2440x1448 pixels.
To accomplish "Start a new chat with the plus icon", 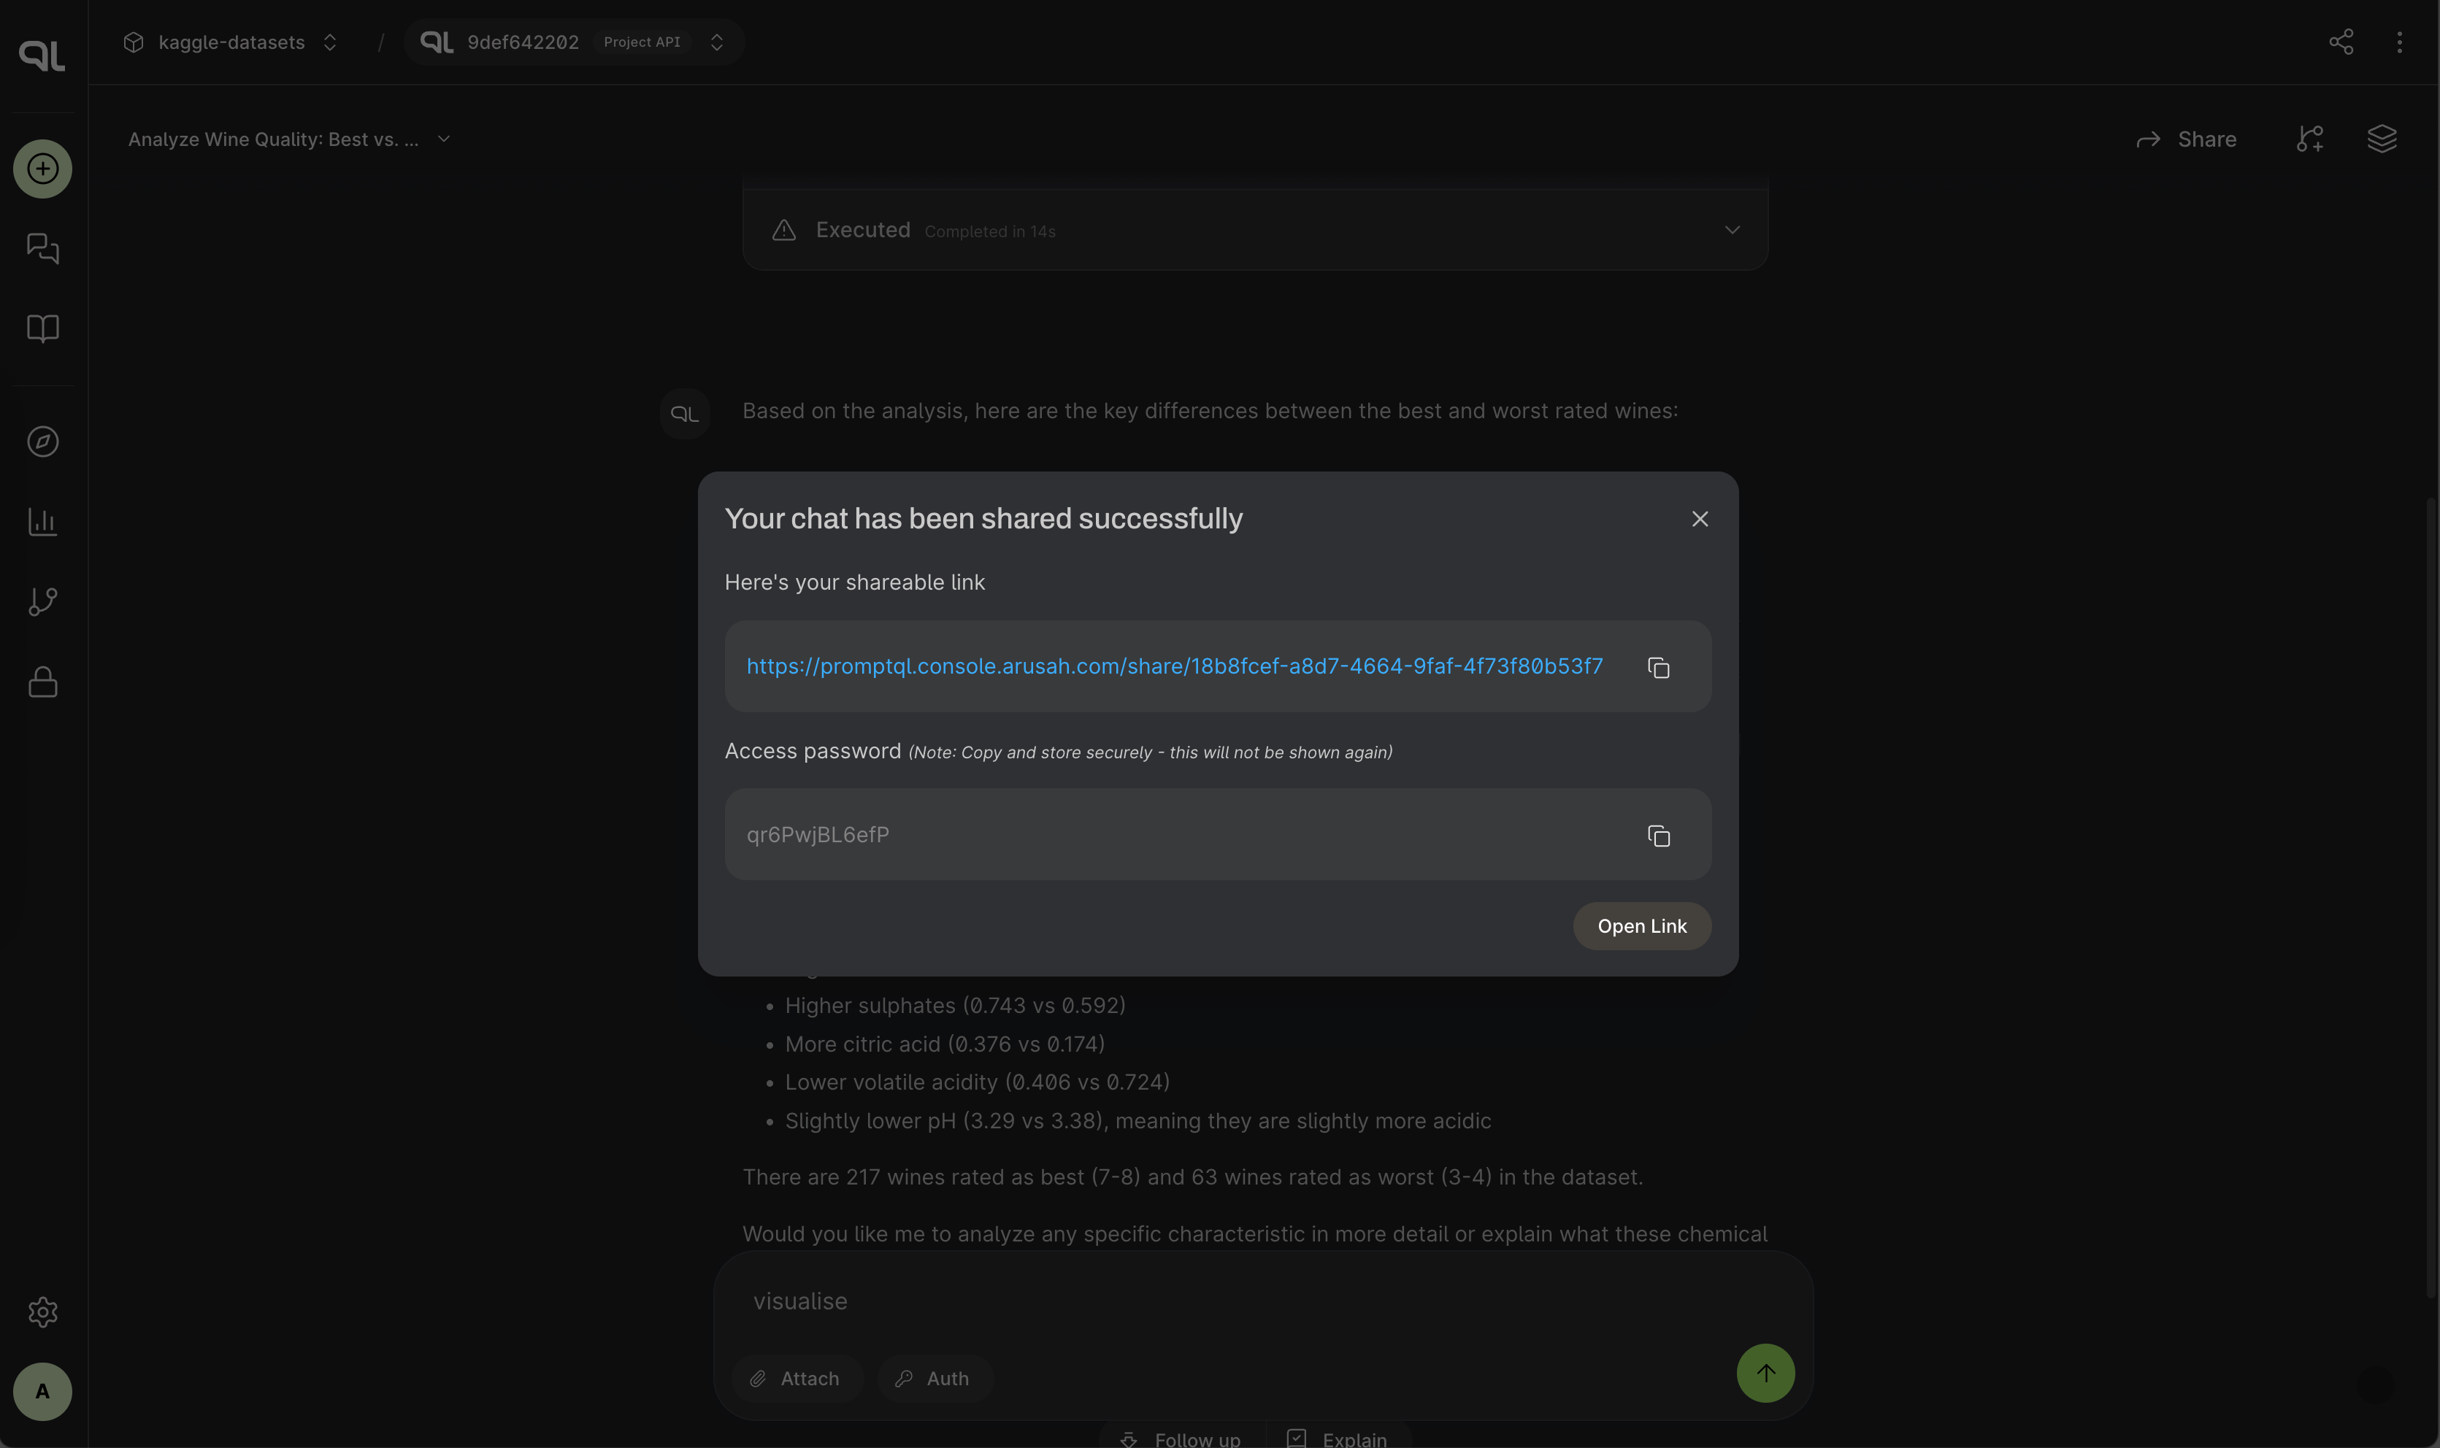I will 42,169.
